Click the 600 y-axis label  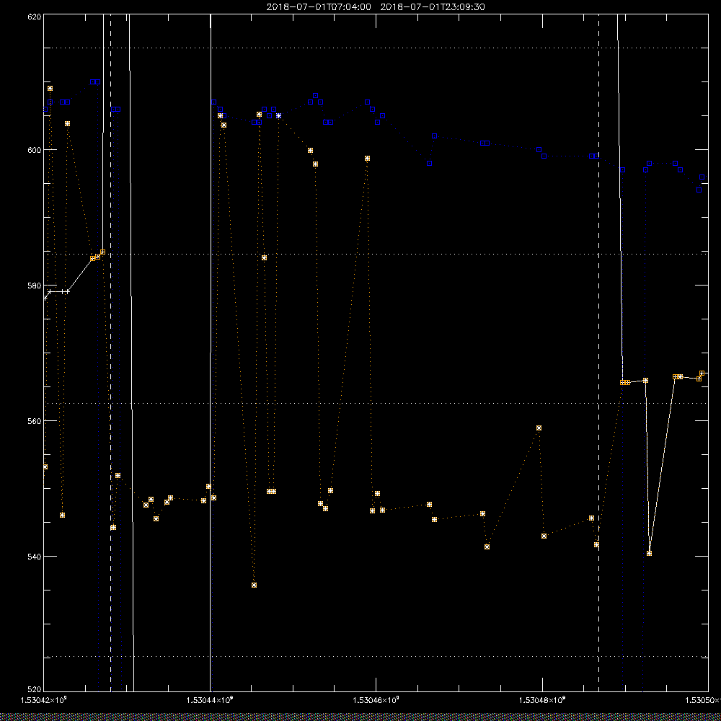pyautogui.click(x=35, y=150)
